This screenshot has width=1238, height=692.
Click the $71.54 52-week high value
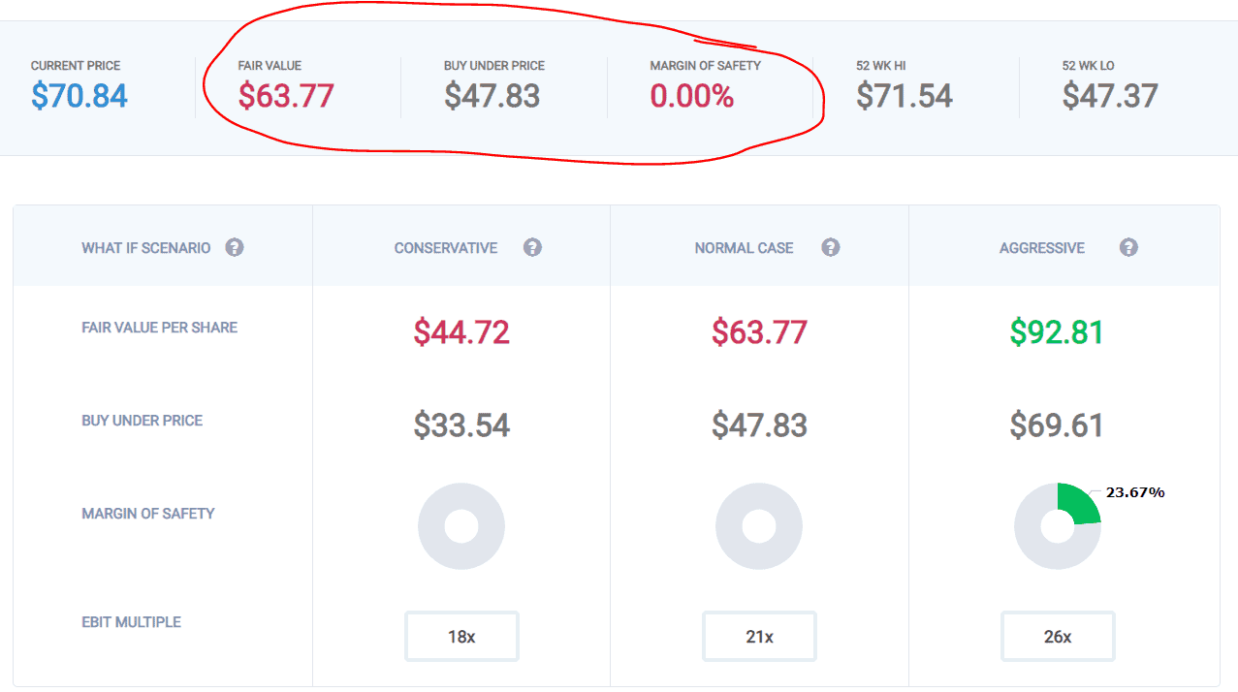(905, 96)
